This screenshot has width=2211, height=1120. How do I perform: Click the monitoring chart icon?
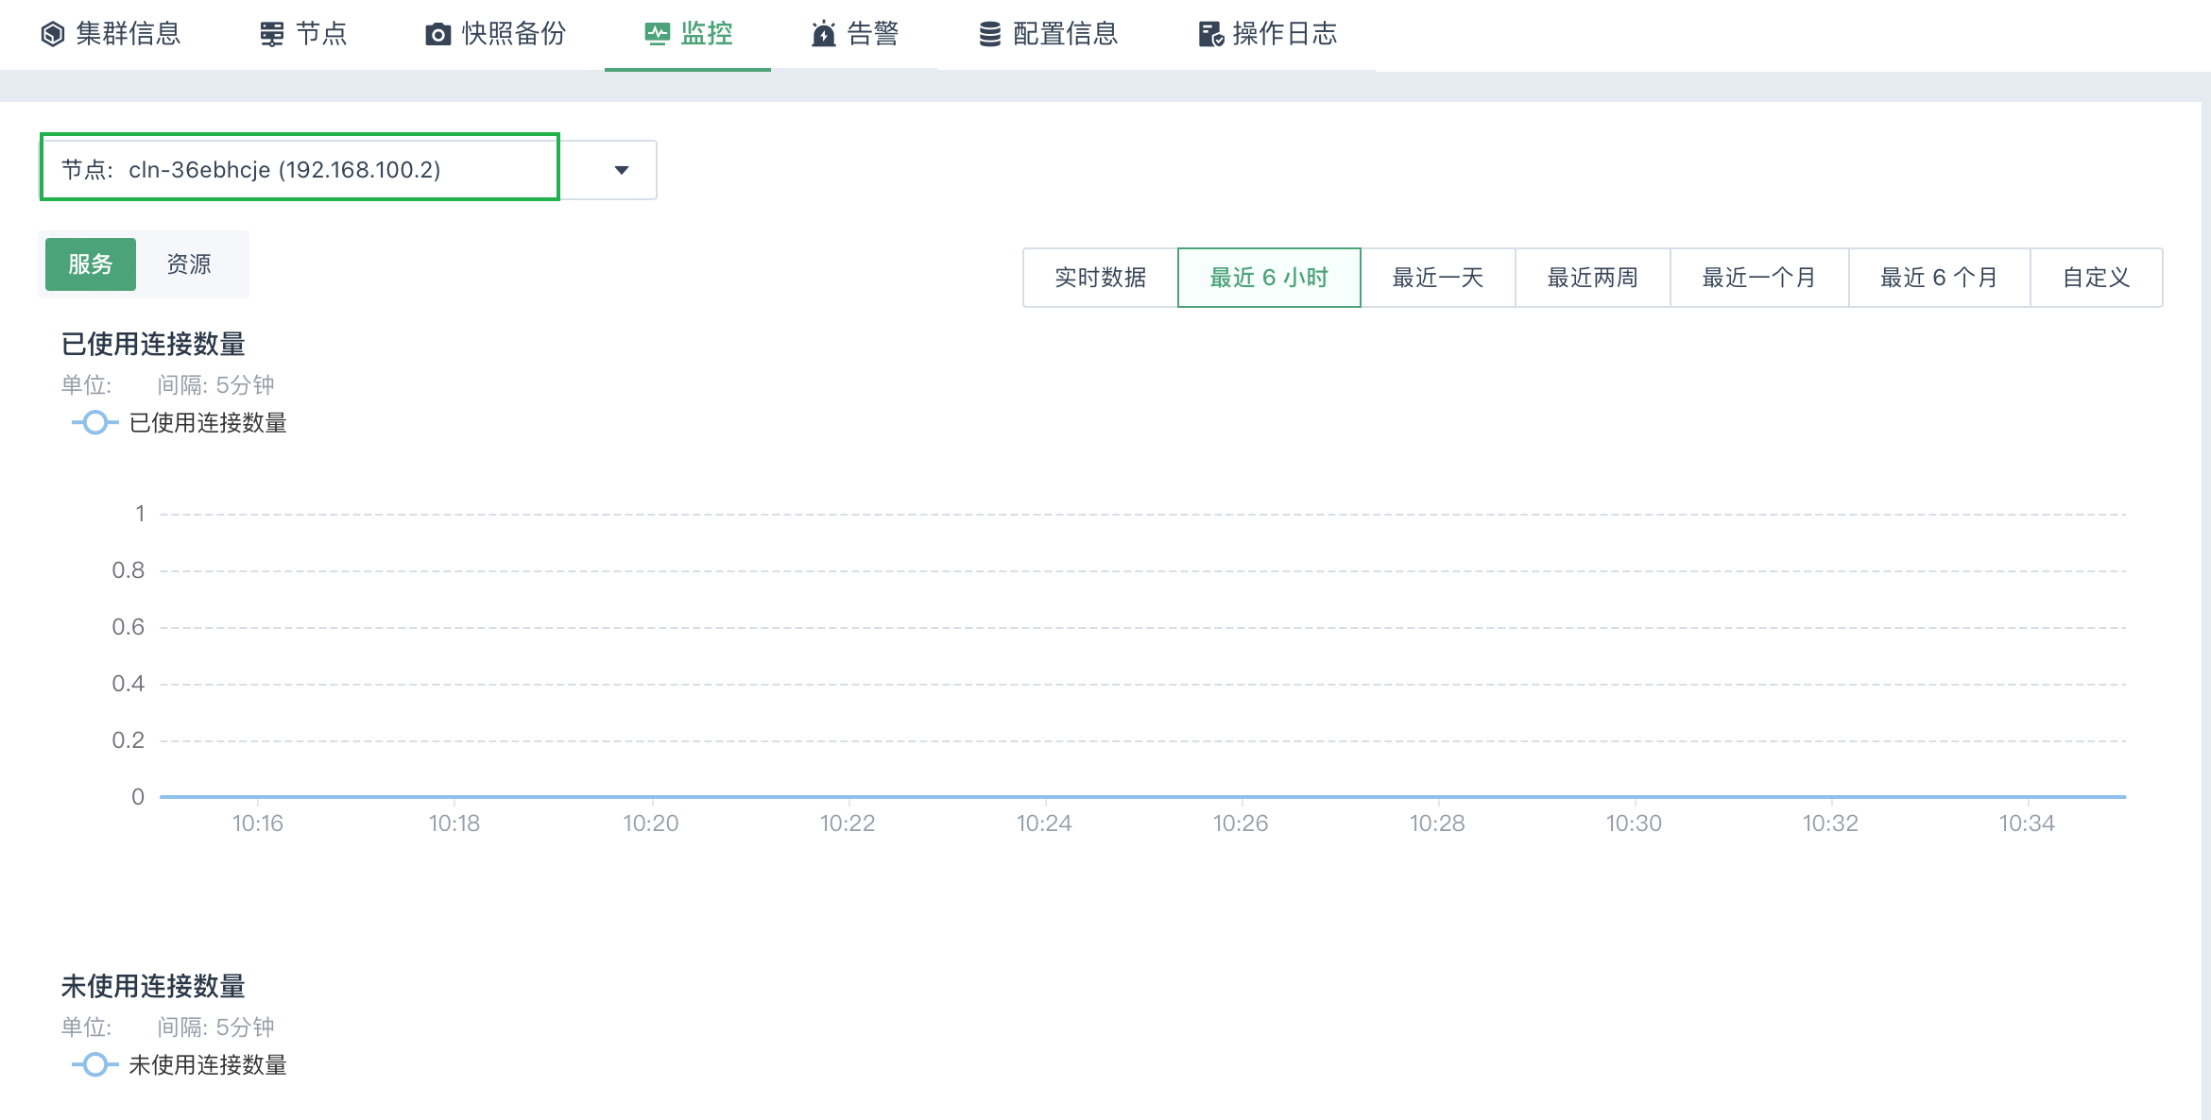[658, 34]
